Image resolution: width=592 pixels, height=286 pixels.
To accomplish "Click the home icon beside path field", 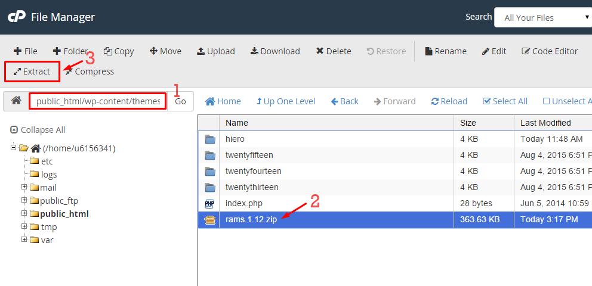I will [x=16, y=101].
